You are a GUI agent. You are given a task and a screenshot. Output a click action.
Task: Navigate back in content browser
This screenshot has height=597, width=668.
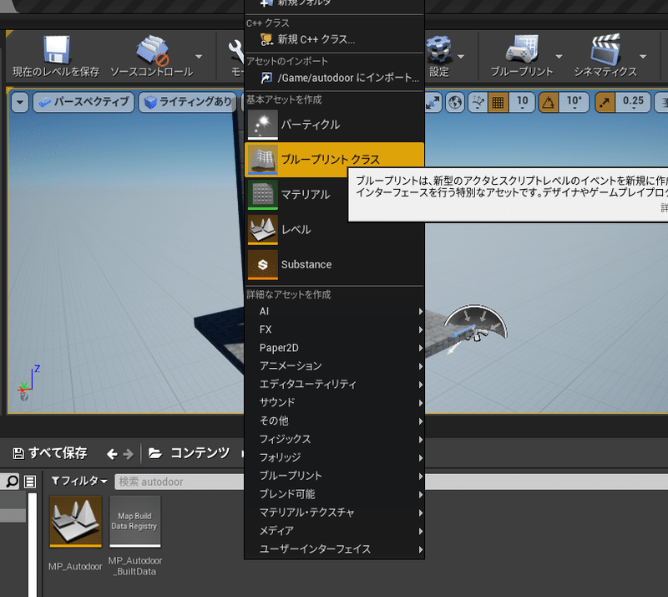point(112,454)
